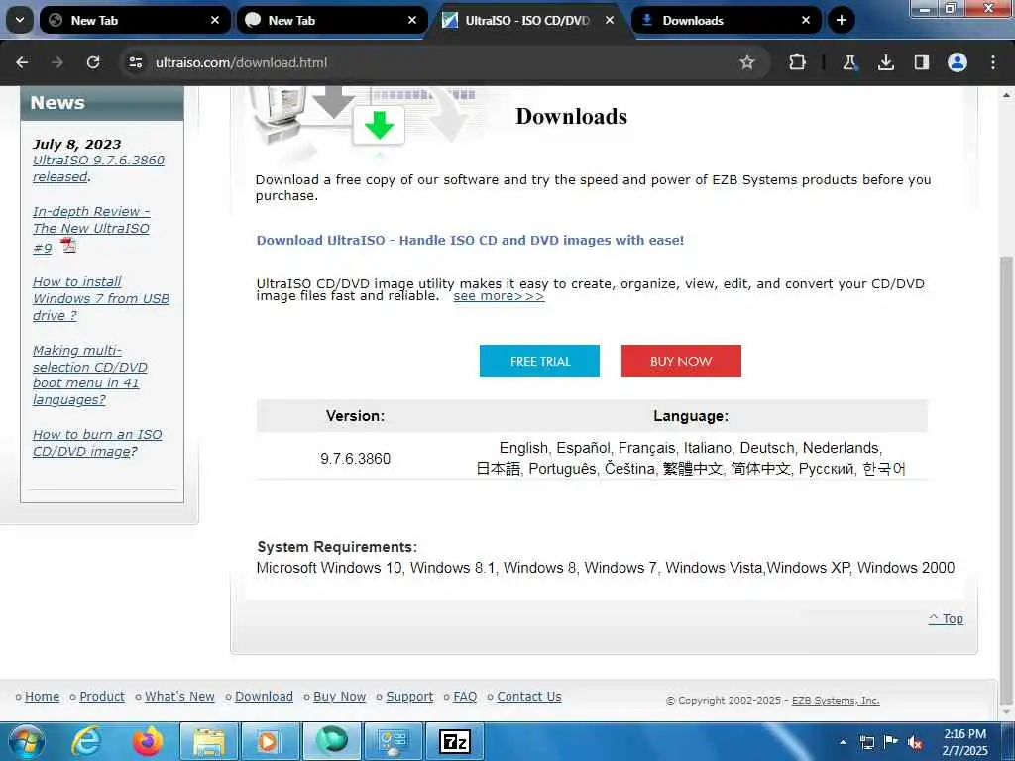Image resolution: width=1015 pixels, height=761 pixels.
Task: Open 'UltraISO 9.7.6.3860 released' news link
Action: point(98,168)
